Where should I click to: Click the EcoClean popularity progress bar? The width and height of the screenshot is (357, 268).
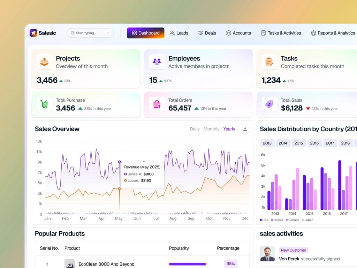click(188, 264)
